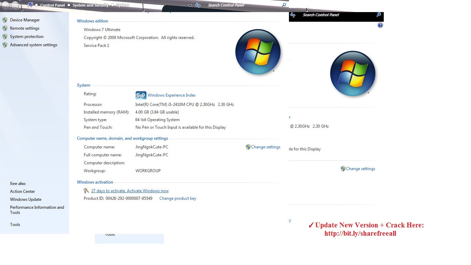
Task: Click the shield icon beside Device Manager
Action: click(5, 20)
